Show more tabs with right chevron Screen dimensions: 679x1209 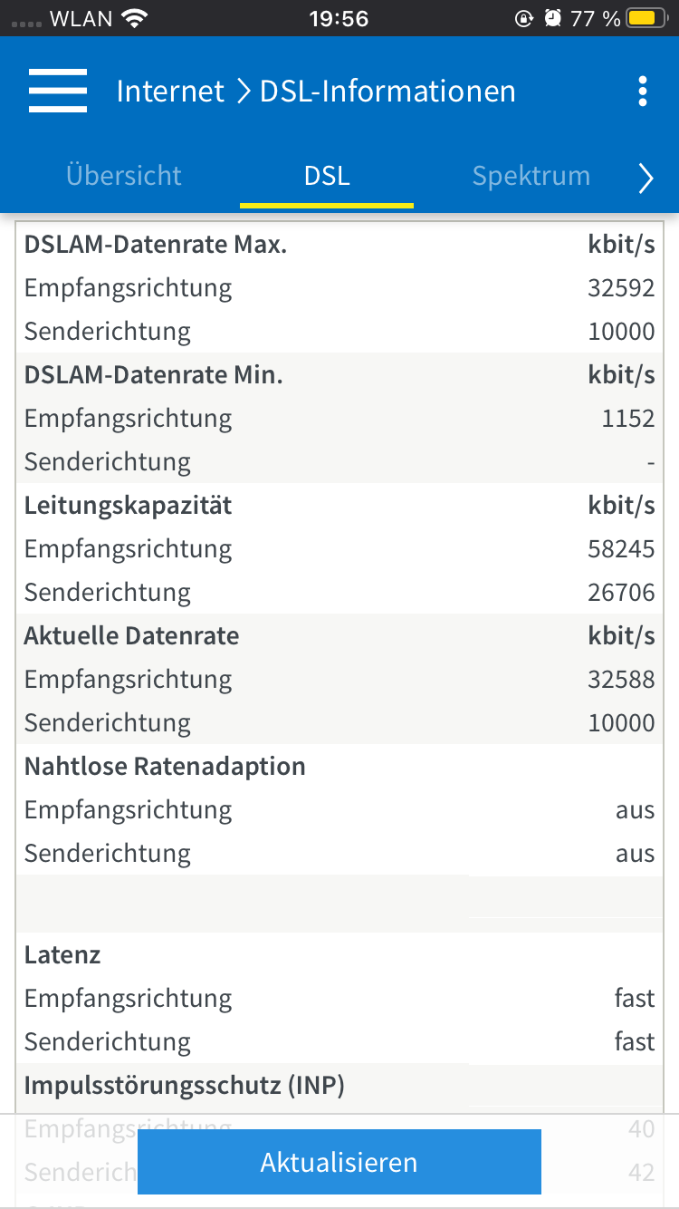tap(646, 179)
